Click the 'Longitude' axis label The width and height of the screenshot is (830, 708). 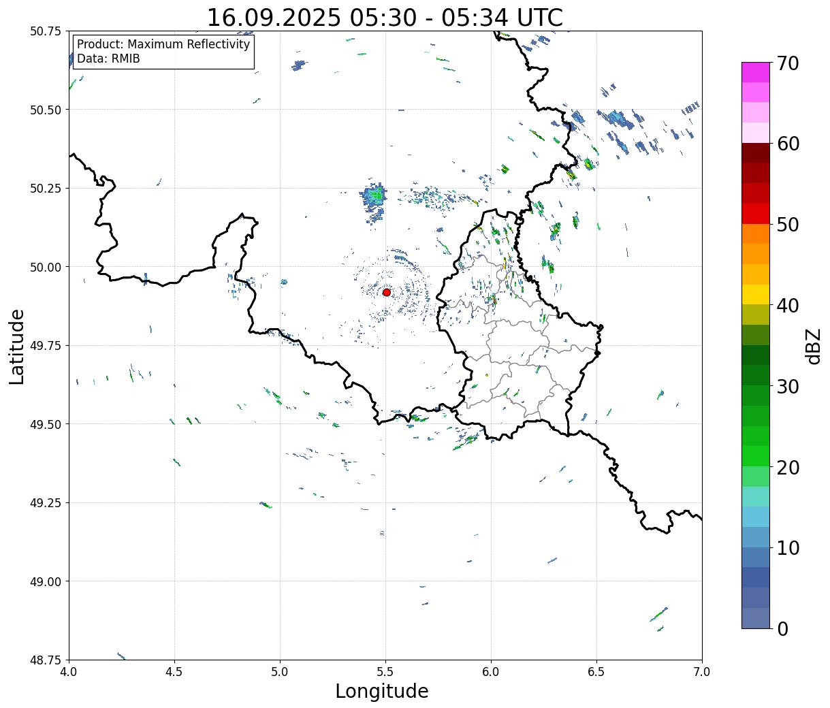pyautogui.click(x=382, y=691)
